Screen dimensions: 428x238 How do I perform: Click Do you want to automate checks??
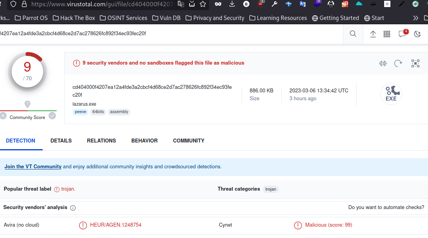click(386, 207)
